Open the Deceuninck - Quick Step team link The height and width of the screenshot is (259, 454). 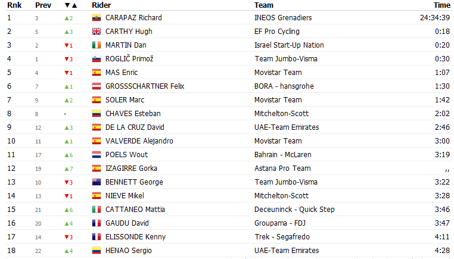click(294, 210)
